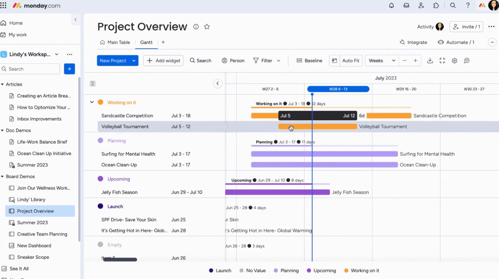Open Gantt settings gear
The image size is (499, 279).
454,61
